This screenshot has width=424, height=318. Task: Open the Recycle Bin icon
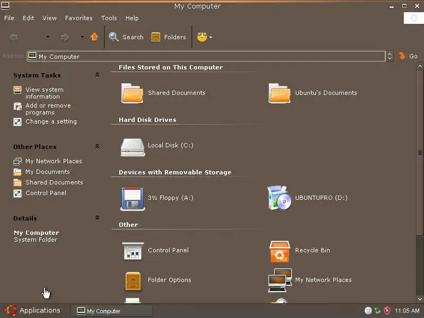[x=280, y=251]
